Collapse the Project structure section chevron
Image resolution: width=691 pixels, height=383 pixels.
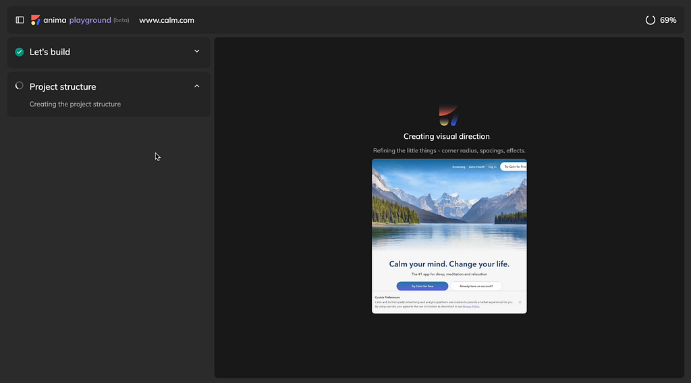click(x=196, y=86)
